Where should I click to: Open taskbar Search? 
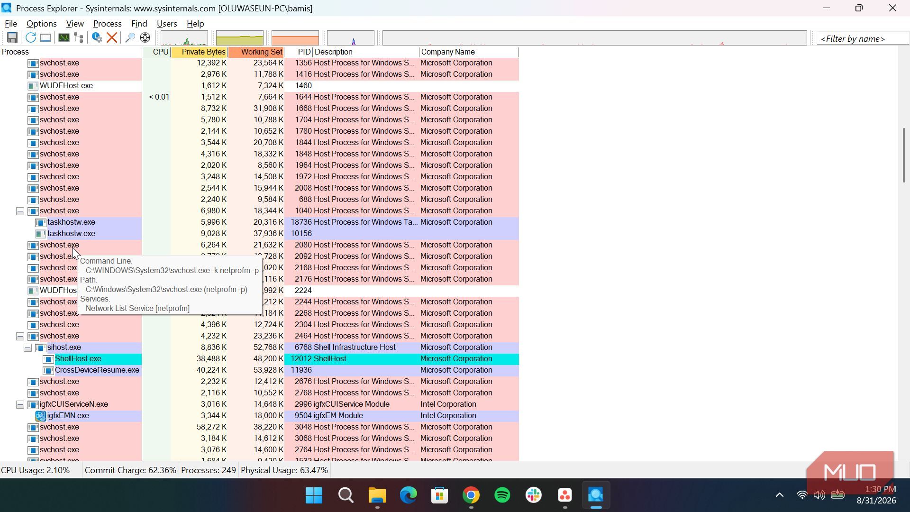coord(346,495)
